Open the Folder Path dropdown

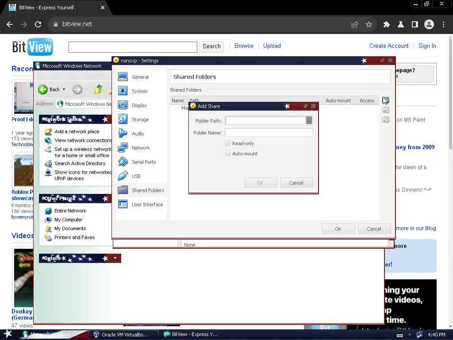(309, 120)
